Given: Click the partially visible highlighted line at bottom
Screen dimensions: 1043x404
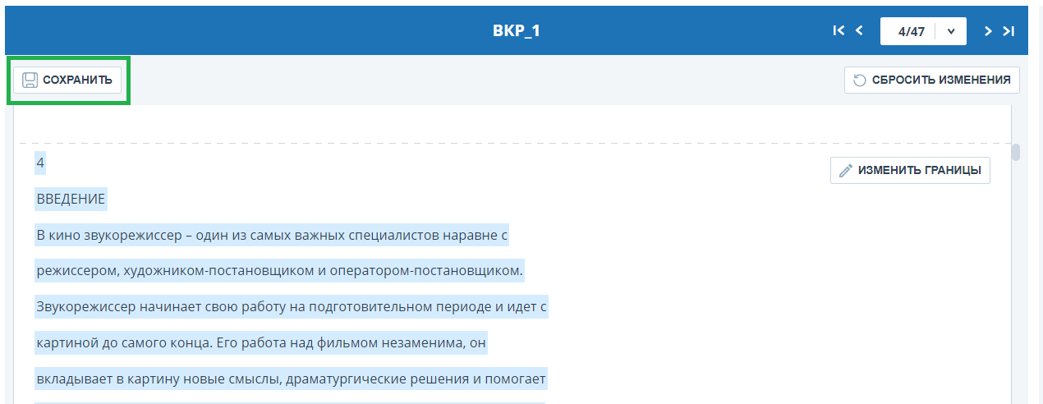Looking at the screenshot, I should pos(289,402).
